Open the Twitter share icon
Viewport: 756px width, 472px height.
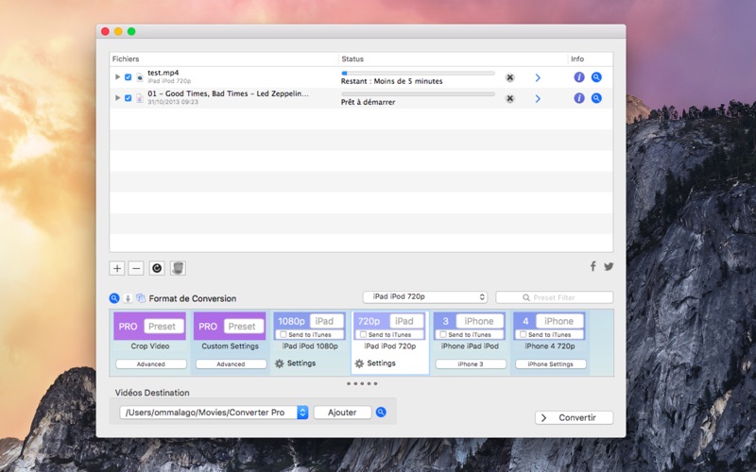(608, 267)
